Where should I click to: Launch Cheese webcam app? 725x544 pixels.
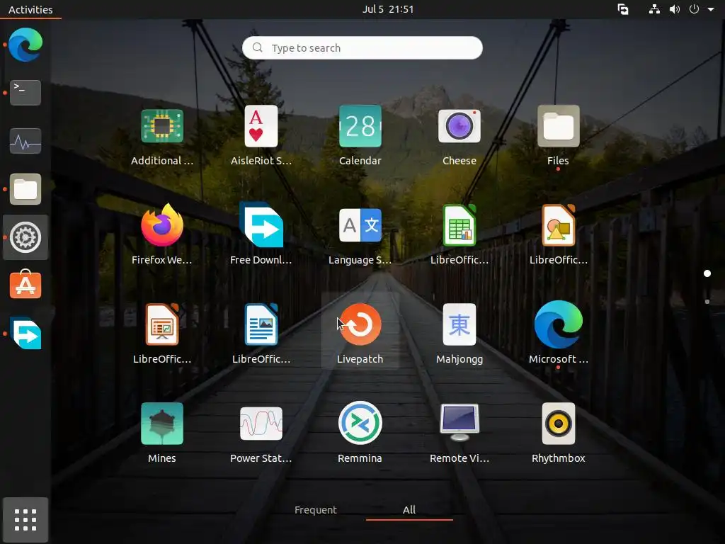click(x=459, y=126)
